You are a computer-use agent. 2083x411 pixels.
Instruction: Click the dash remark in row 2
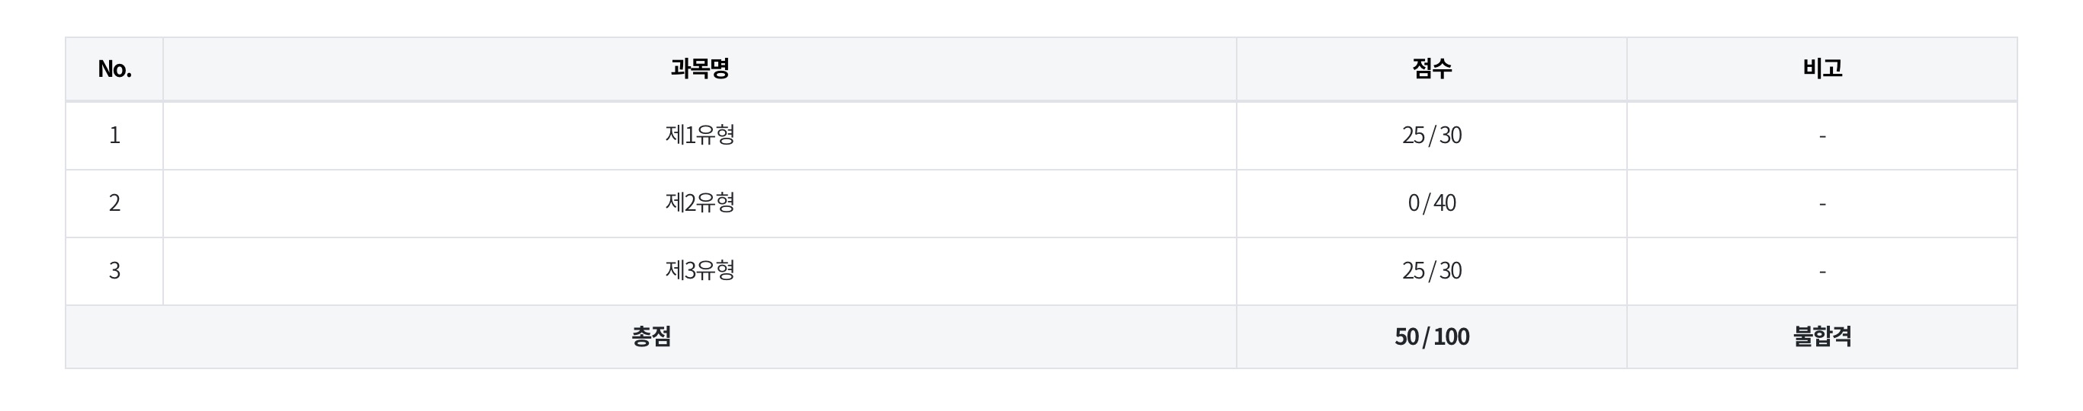[x=1821, y=203]
